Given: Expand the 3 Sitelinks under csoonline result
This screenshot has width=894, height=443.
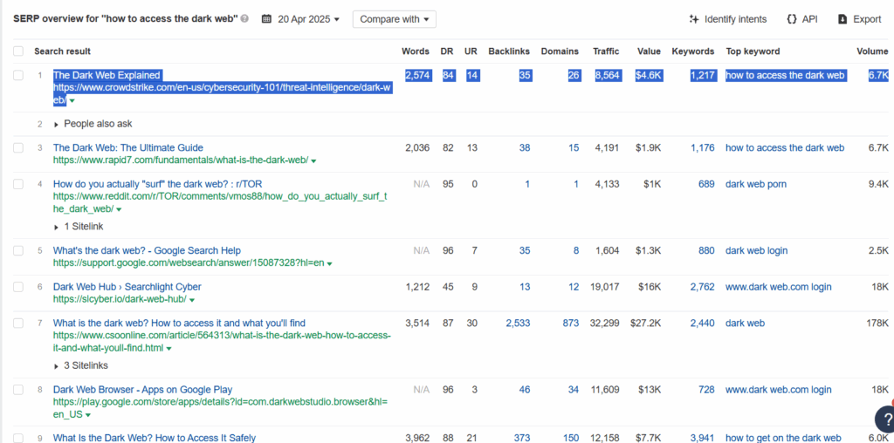Looking at the screenshot, I should pyautogui.click(x=80, y=365).
